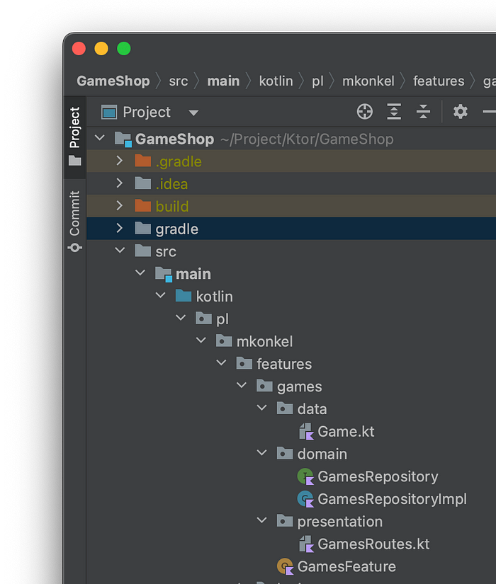Select GamesRepositoryImpl in the tree
496x584 pixels.
click(392, 499)
